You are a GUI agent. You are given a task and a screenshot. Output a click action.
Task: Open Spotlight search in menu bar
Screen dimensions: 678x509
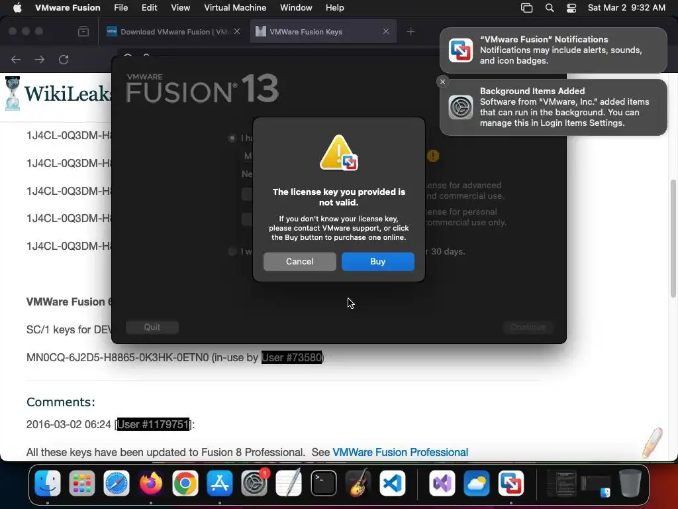549,8
